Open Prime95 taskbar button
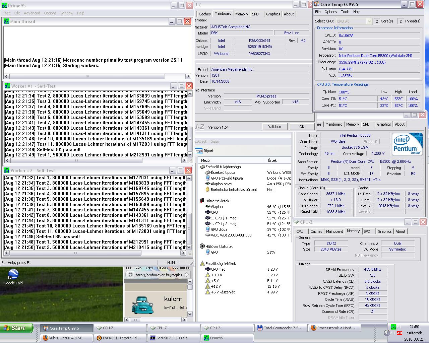Image resolution: width=429 pixels, height=343 pixels. pos(227,338)
